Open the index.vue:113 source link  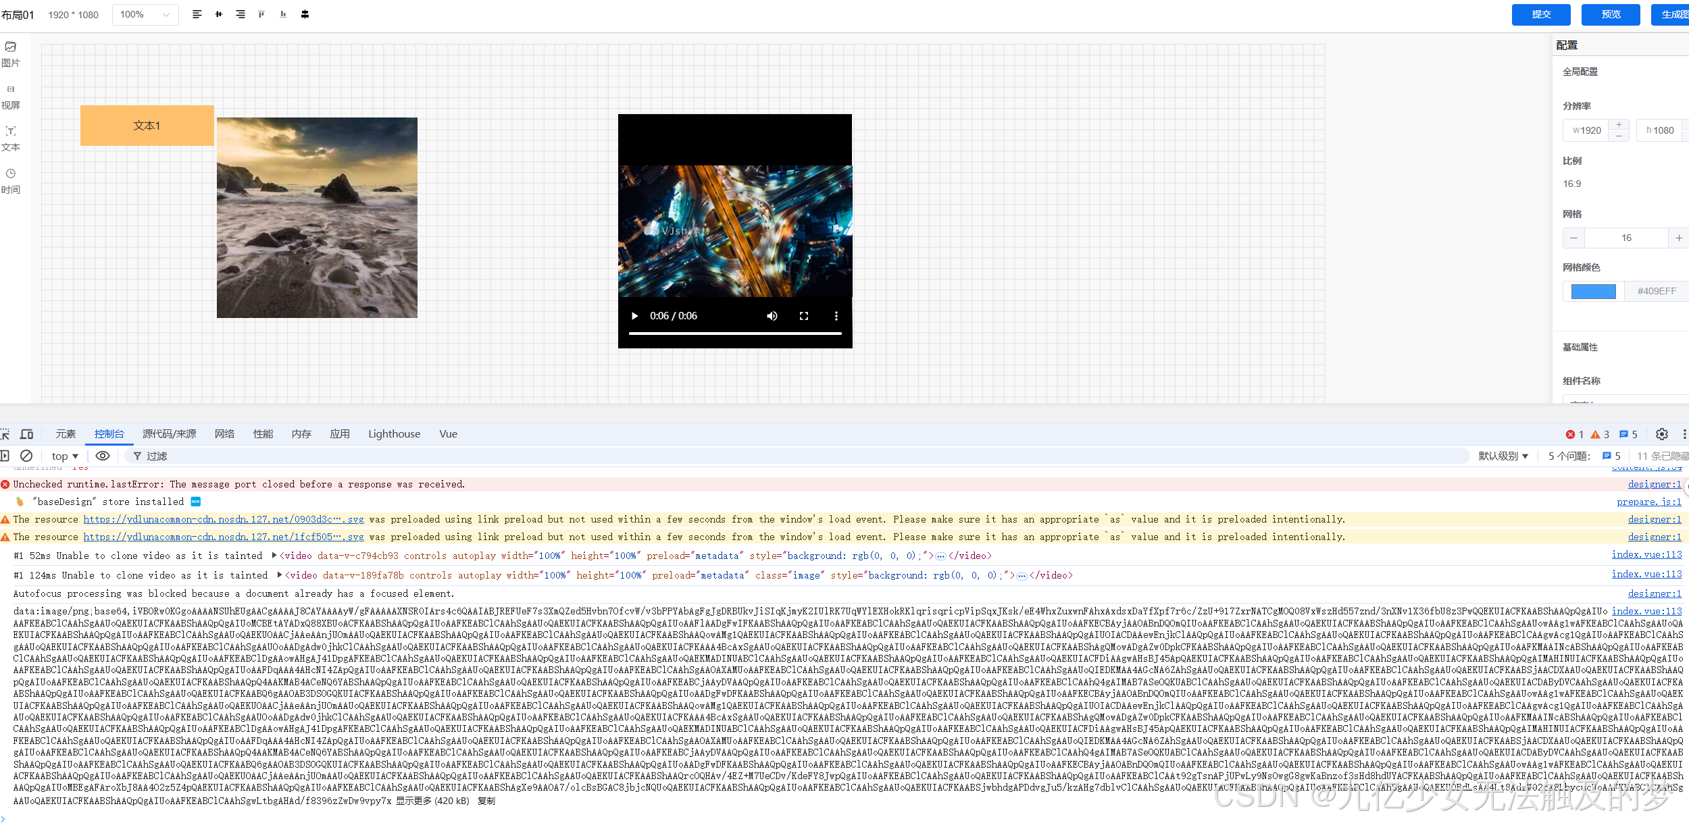coord(1646,555)
